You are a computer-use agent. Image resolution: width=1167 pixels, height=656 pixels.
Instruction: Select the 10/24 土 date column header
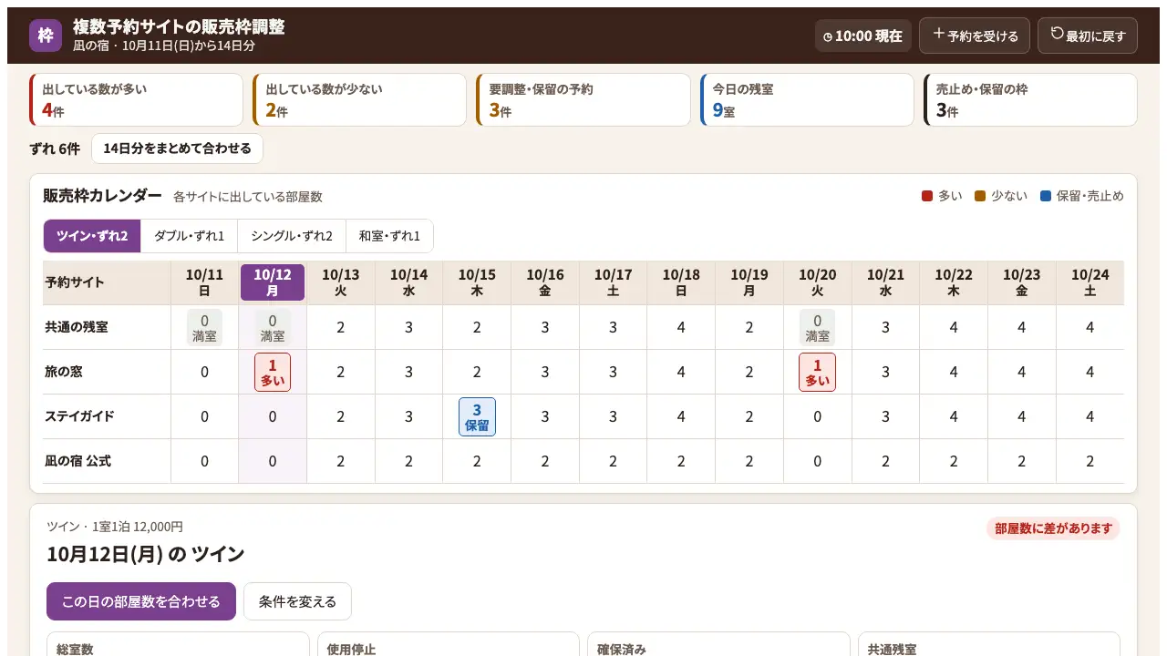[1090, 282]
